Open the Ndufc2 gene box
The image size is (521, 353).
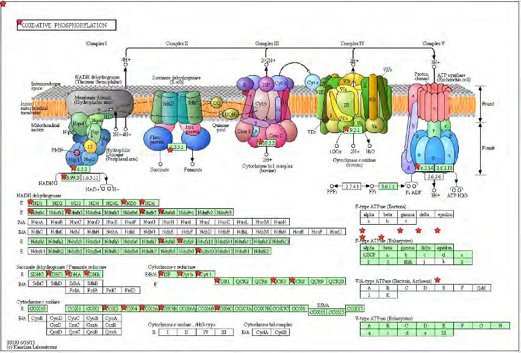point(262,251)
